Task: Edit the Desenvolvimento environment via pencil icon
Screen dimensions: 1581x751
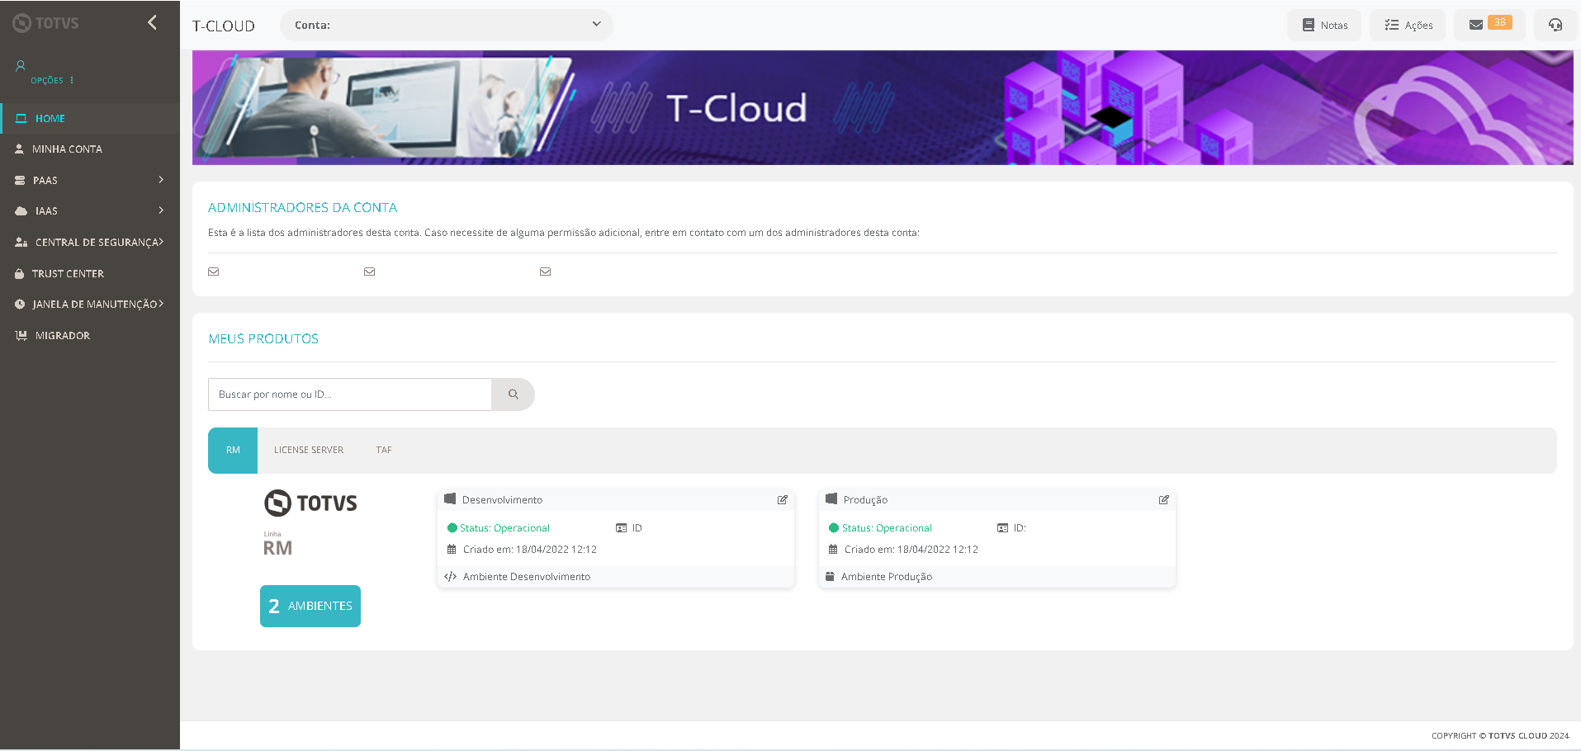Action: pos(783,500)
